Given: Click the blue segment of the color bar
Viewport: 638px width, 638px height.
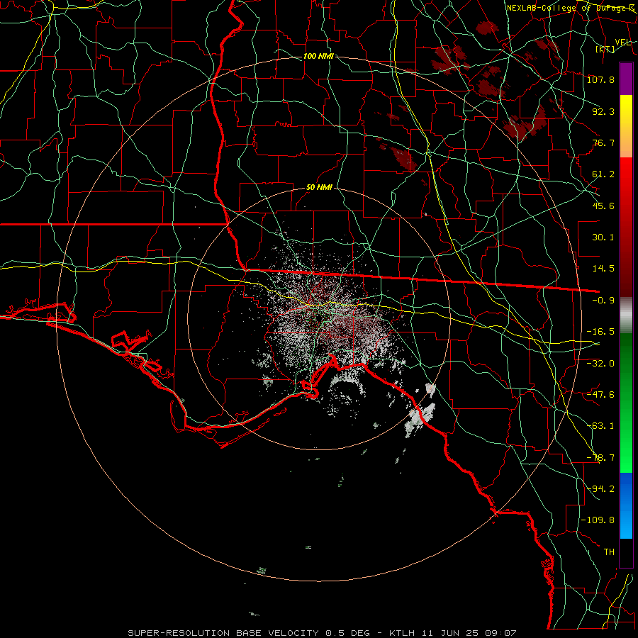Looking at the screenshot, I should (626, 505).
